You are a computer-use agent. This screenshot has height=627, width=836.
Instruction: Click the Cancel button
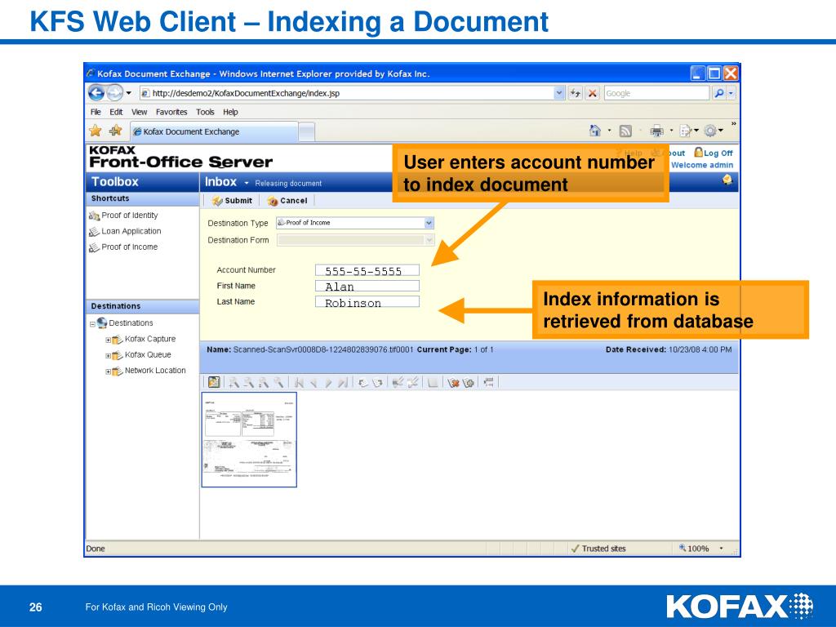pos(287,201)
